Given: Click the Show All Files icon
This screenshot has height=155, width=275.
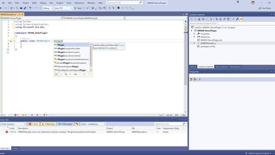Looking at the screenshot, I should [228, 19].
